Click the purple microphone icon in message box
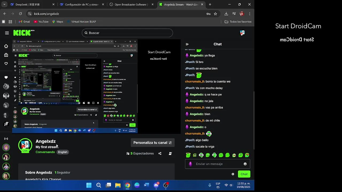Viewport: 342px width, 192px height. 190,164
